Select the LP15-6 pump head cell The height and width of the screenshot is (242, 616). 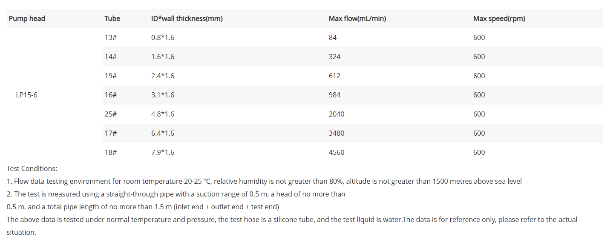point(26,95)
